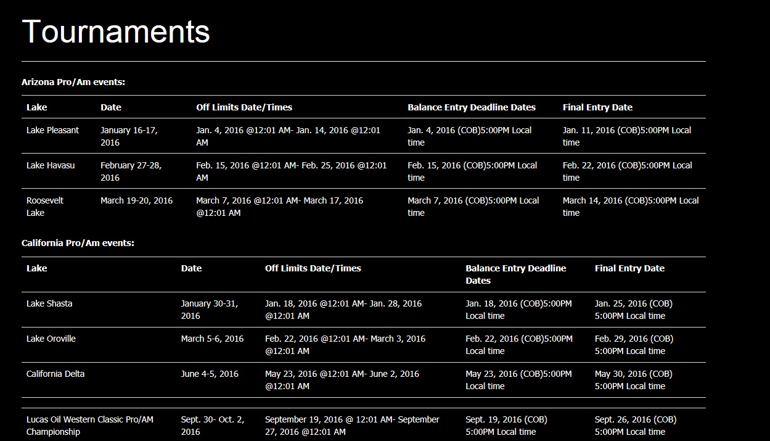Click the January 30-31, 2016 date cell
The image size is (770, 441).
[210, 310]
